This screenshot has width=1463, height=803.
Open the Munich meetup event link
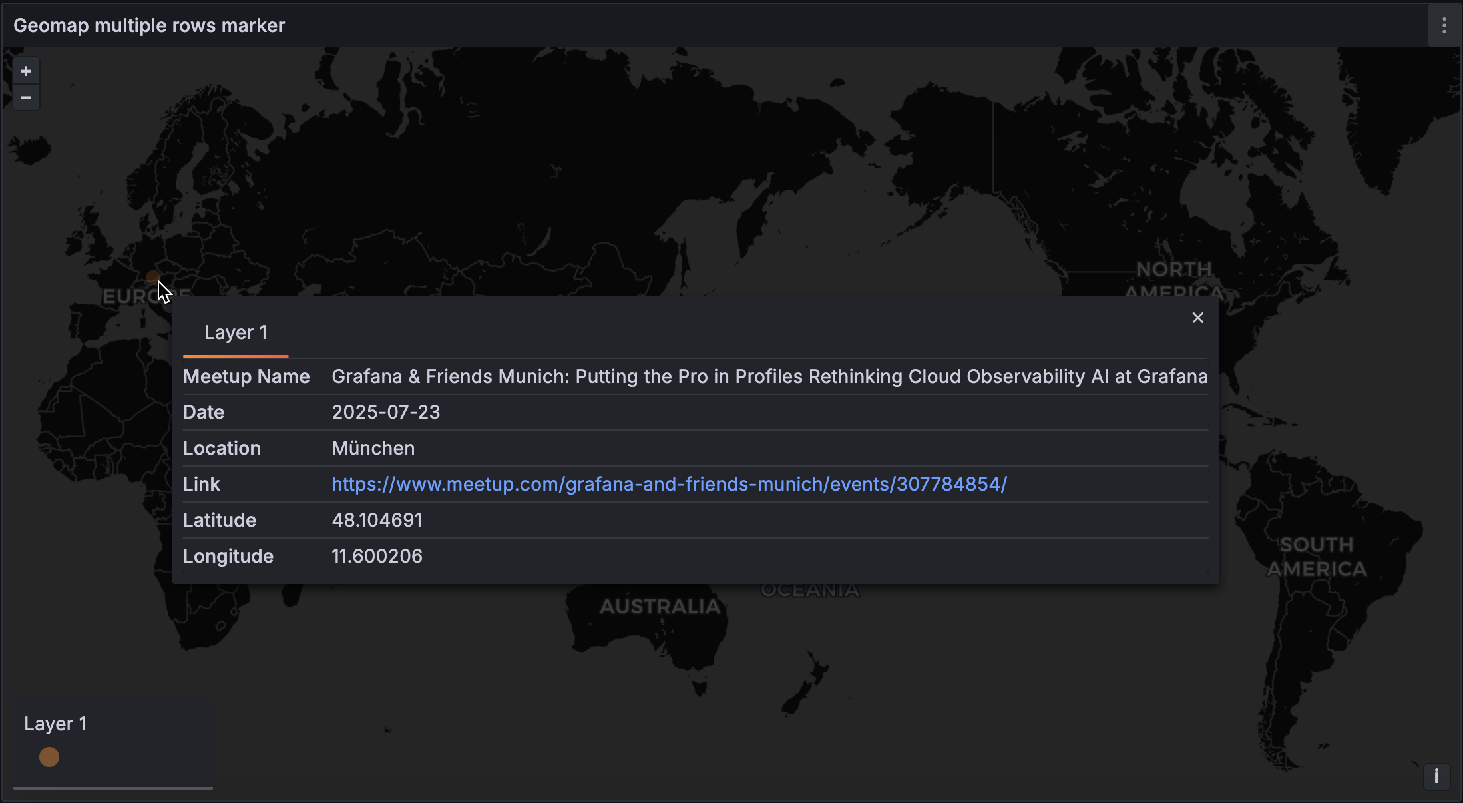coord(669,484)
